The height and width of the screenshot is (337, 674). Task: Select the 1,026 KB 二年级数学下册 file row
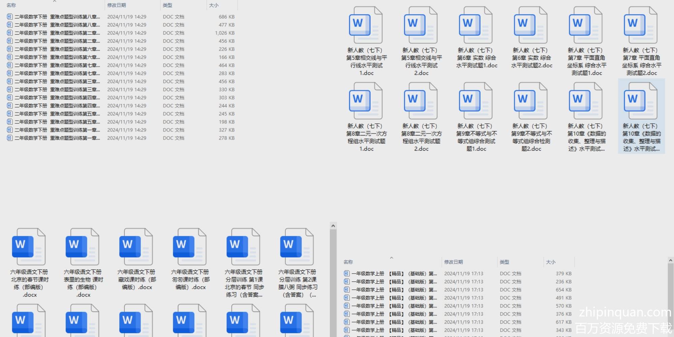point(57,33)
